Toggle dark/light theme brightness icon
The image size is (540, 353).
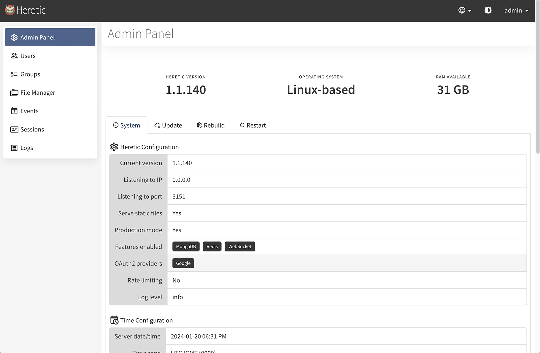[488, 10]
